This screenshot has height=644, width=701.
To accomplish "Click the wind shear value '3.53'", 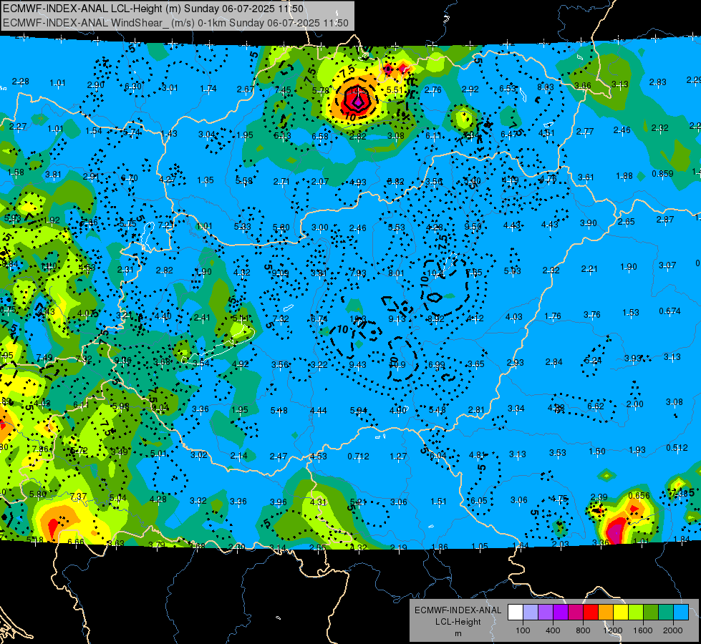I will (558, 453).
